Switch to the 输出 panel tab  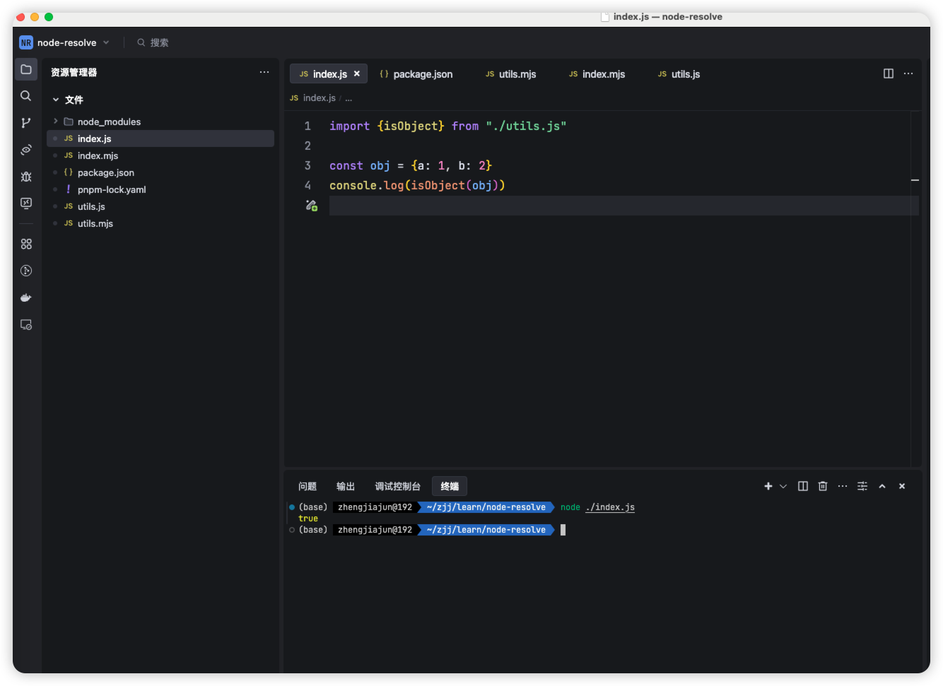tap(345, 486)
